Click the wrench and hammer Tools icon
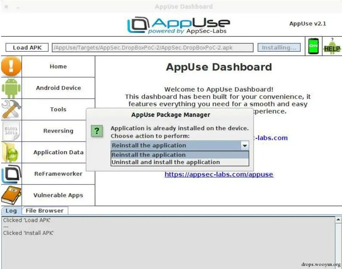Viewport: 342px width, 269px height. [x=11, y=109]
